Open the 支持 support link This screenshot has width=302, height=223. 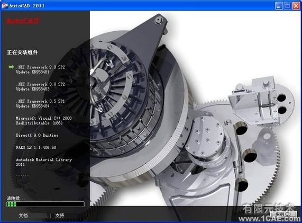(x=60, y=216)
